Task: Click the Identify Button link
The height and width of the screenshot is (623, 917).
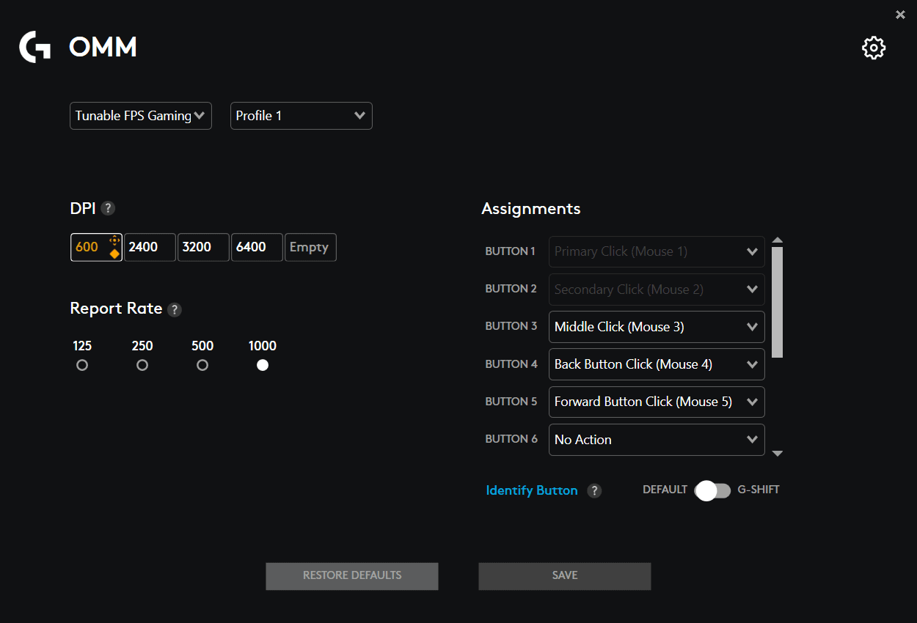Action: pos(532,490)
